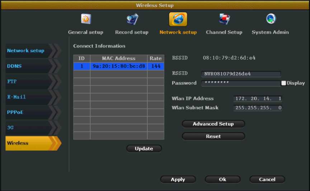
Task: Open the System Admin icon
Action: pyautogui.click(x=270, y=19)
